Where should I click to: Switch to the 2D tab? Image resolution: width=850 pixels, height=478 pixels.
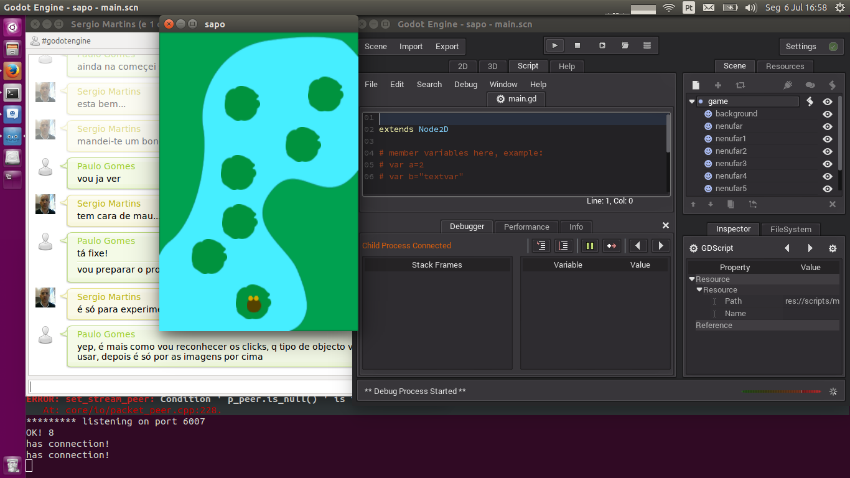462,66
